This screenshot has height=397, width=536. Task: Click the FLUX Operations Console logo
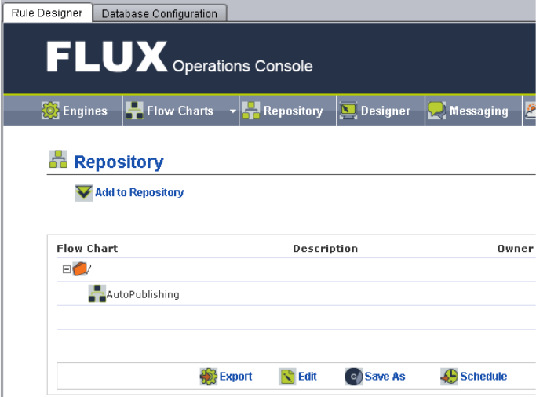coord(180,56)
